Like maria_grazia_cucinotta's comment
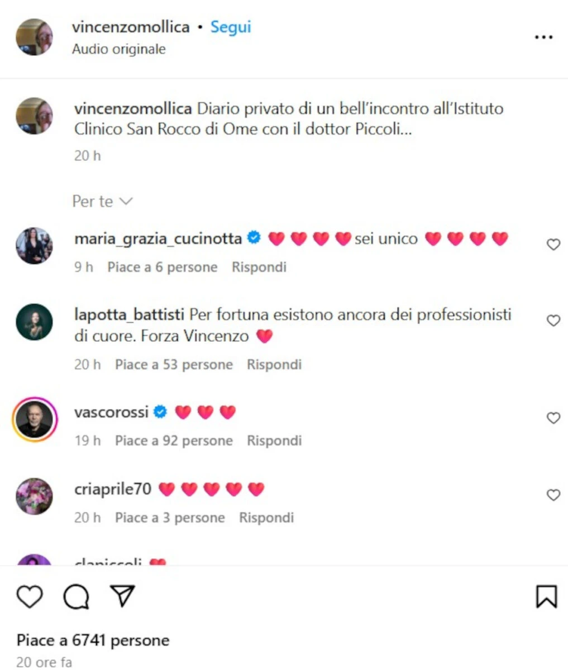 (x=553, y=245)
